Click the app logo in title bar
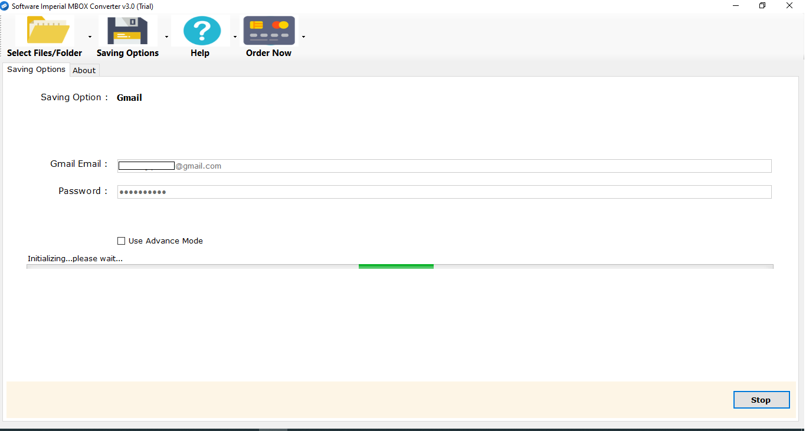806x431 pixels. [5, 5]
